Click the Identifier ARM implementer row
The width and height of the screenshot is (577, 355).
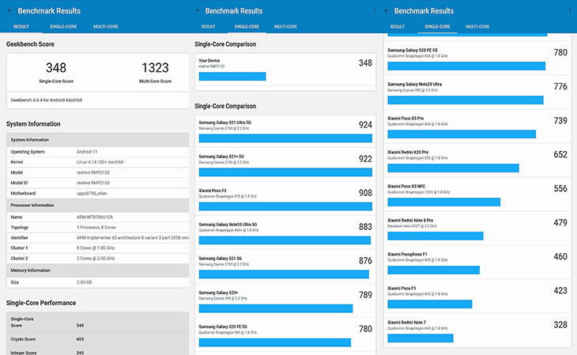98,237
